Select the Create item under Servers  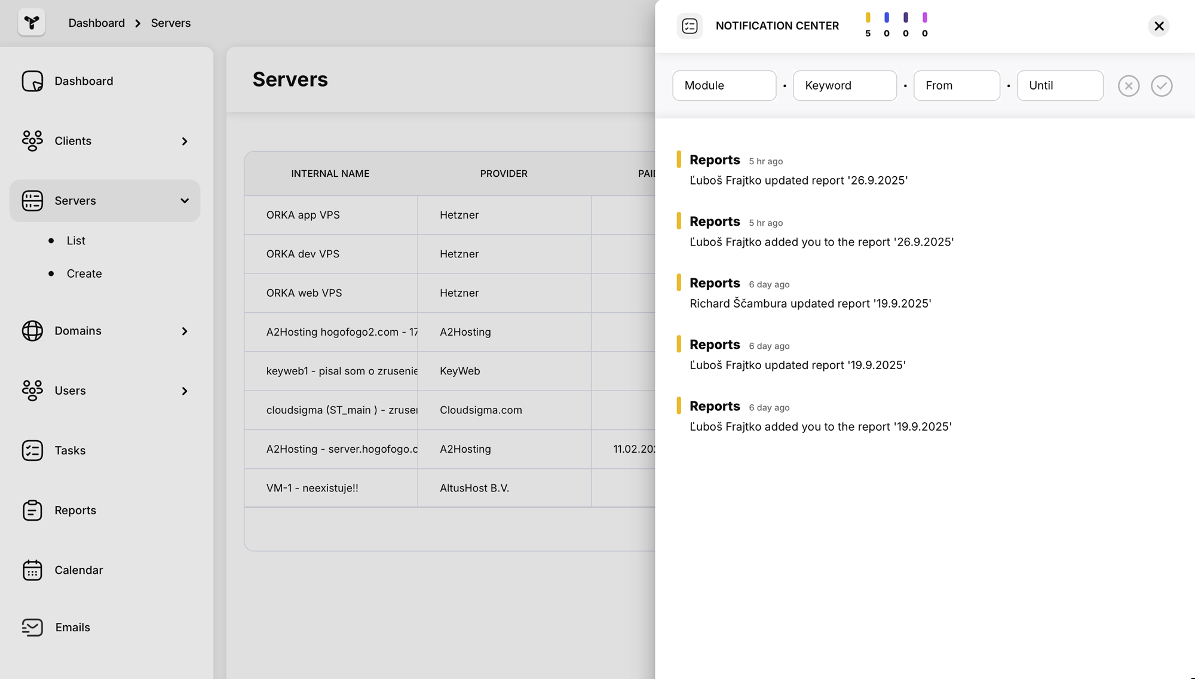click(84, 274)
